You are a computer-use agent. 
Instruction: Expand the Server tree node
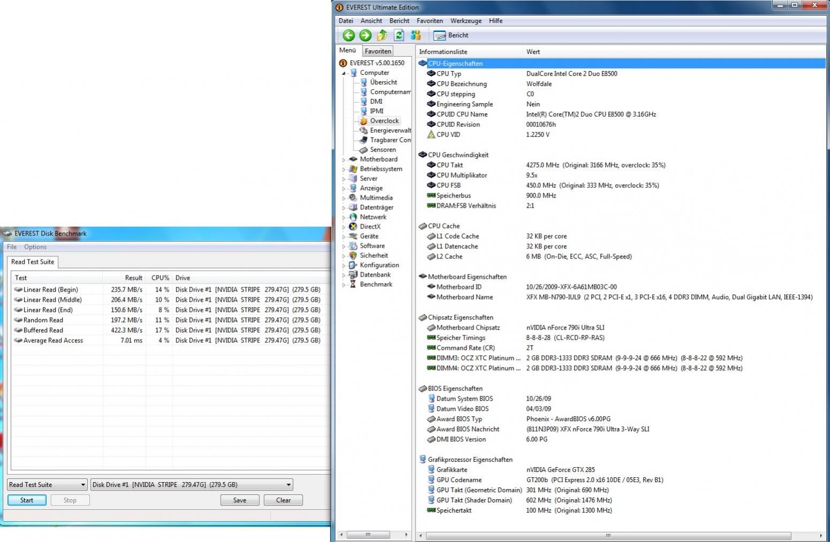[344, 179]
